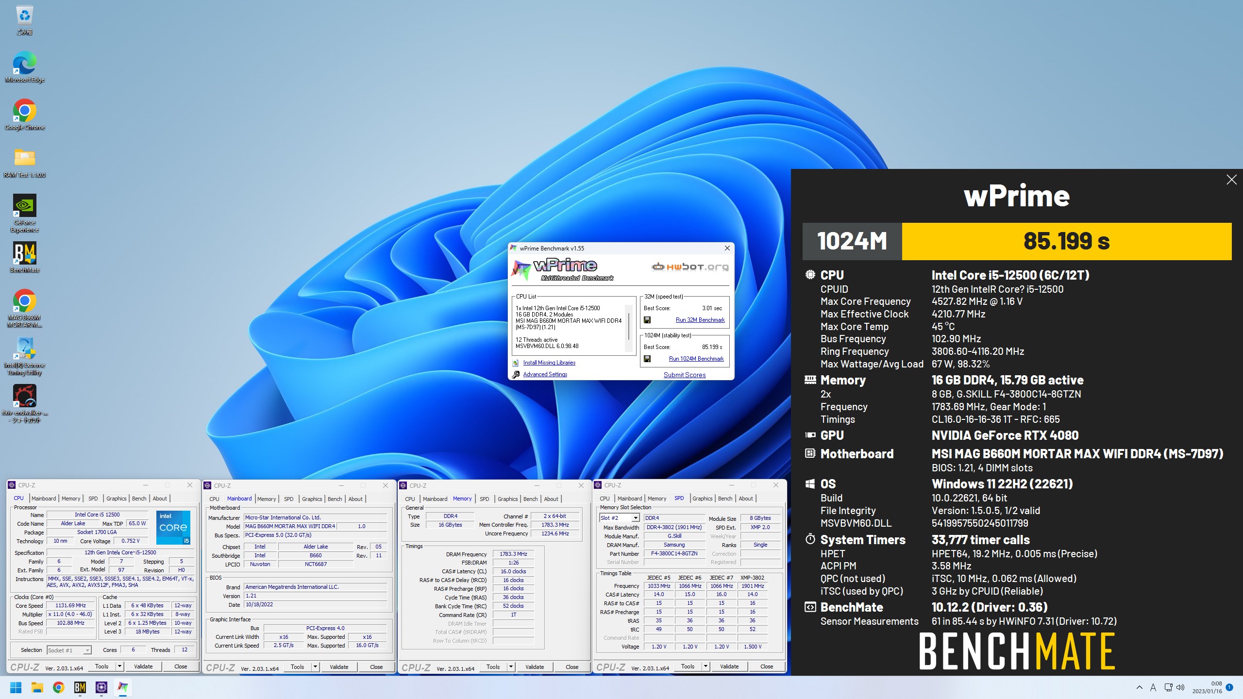
Task: Save the 1024M score via floppy icon
Action: pyautogui.click(x=647, y=359)
